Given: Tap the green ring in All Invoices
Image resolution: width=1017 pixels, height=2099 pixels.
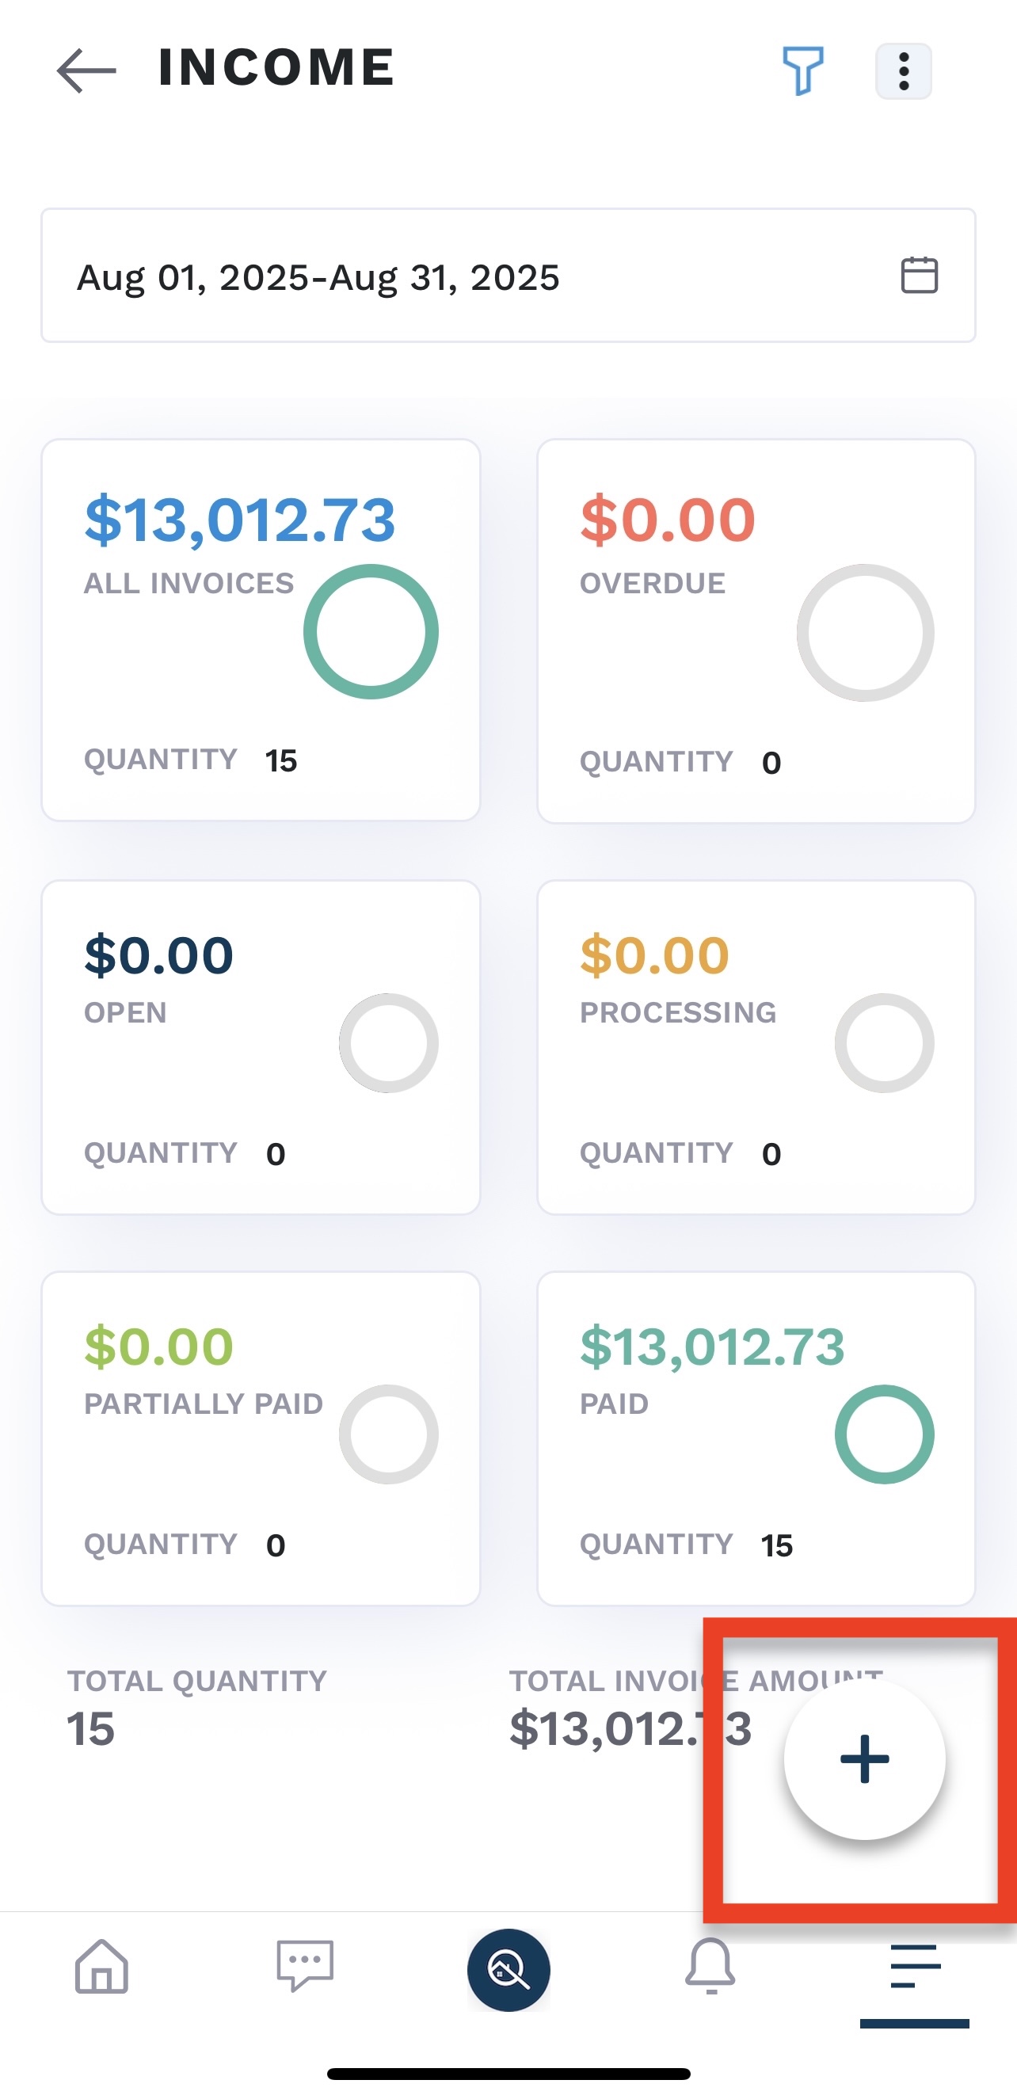Looking at the screenshot, I should tap(371, 631).
